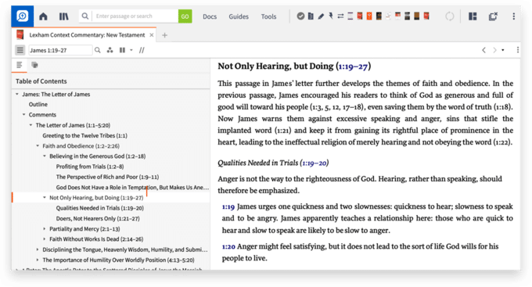Open the visual filters three-dots icon

110,50
